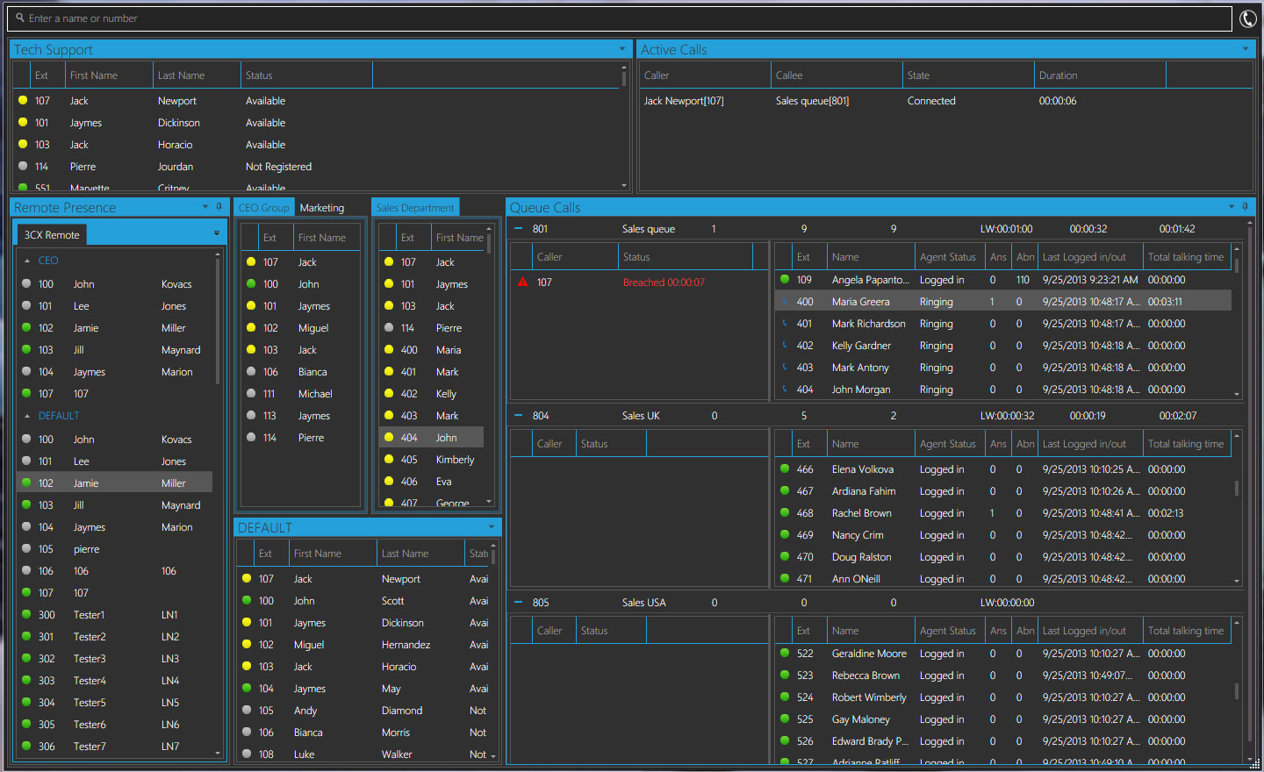Collapse the CEO group in Remote Presence tree

pyautogui.click(x=27, y=261)
